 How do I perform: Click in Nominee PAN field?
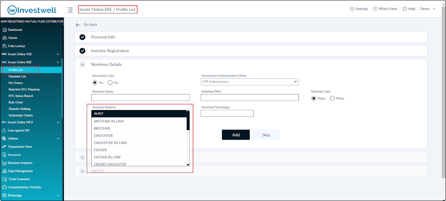250,98
